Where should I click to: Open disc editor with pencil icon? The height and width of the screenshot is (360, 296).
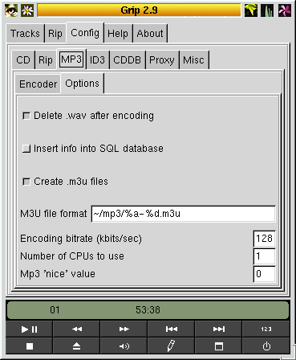click(x=172, y=346)
